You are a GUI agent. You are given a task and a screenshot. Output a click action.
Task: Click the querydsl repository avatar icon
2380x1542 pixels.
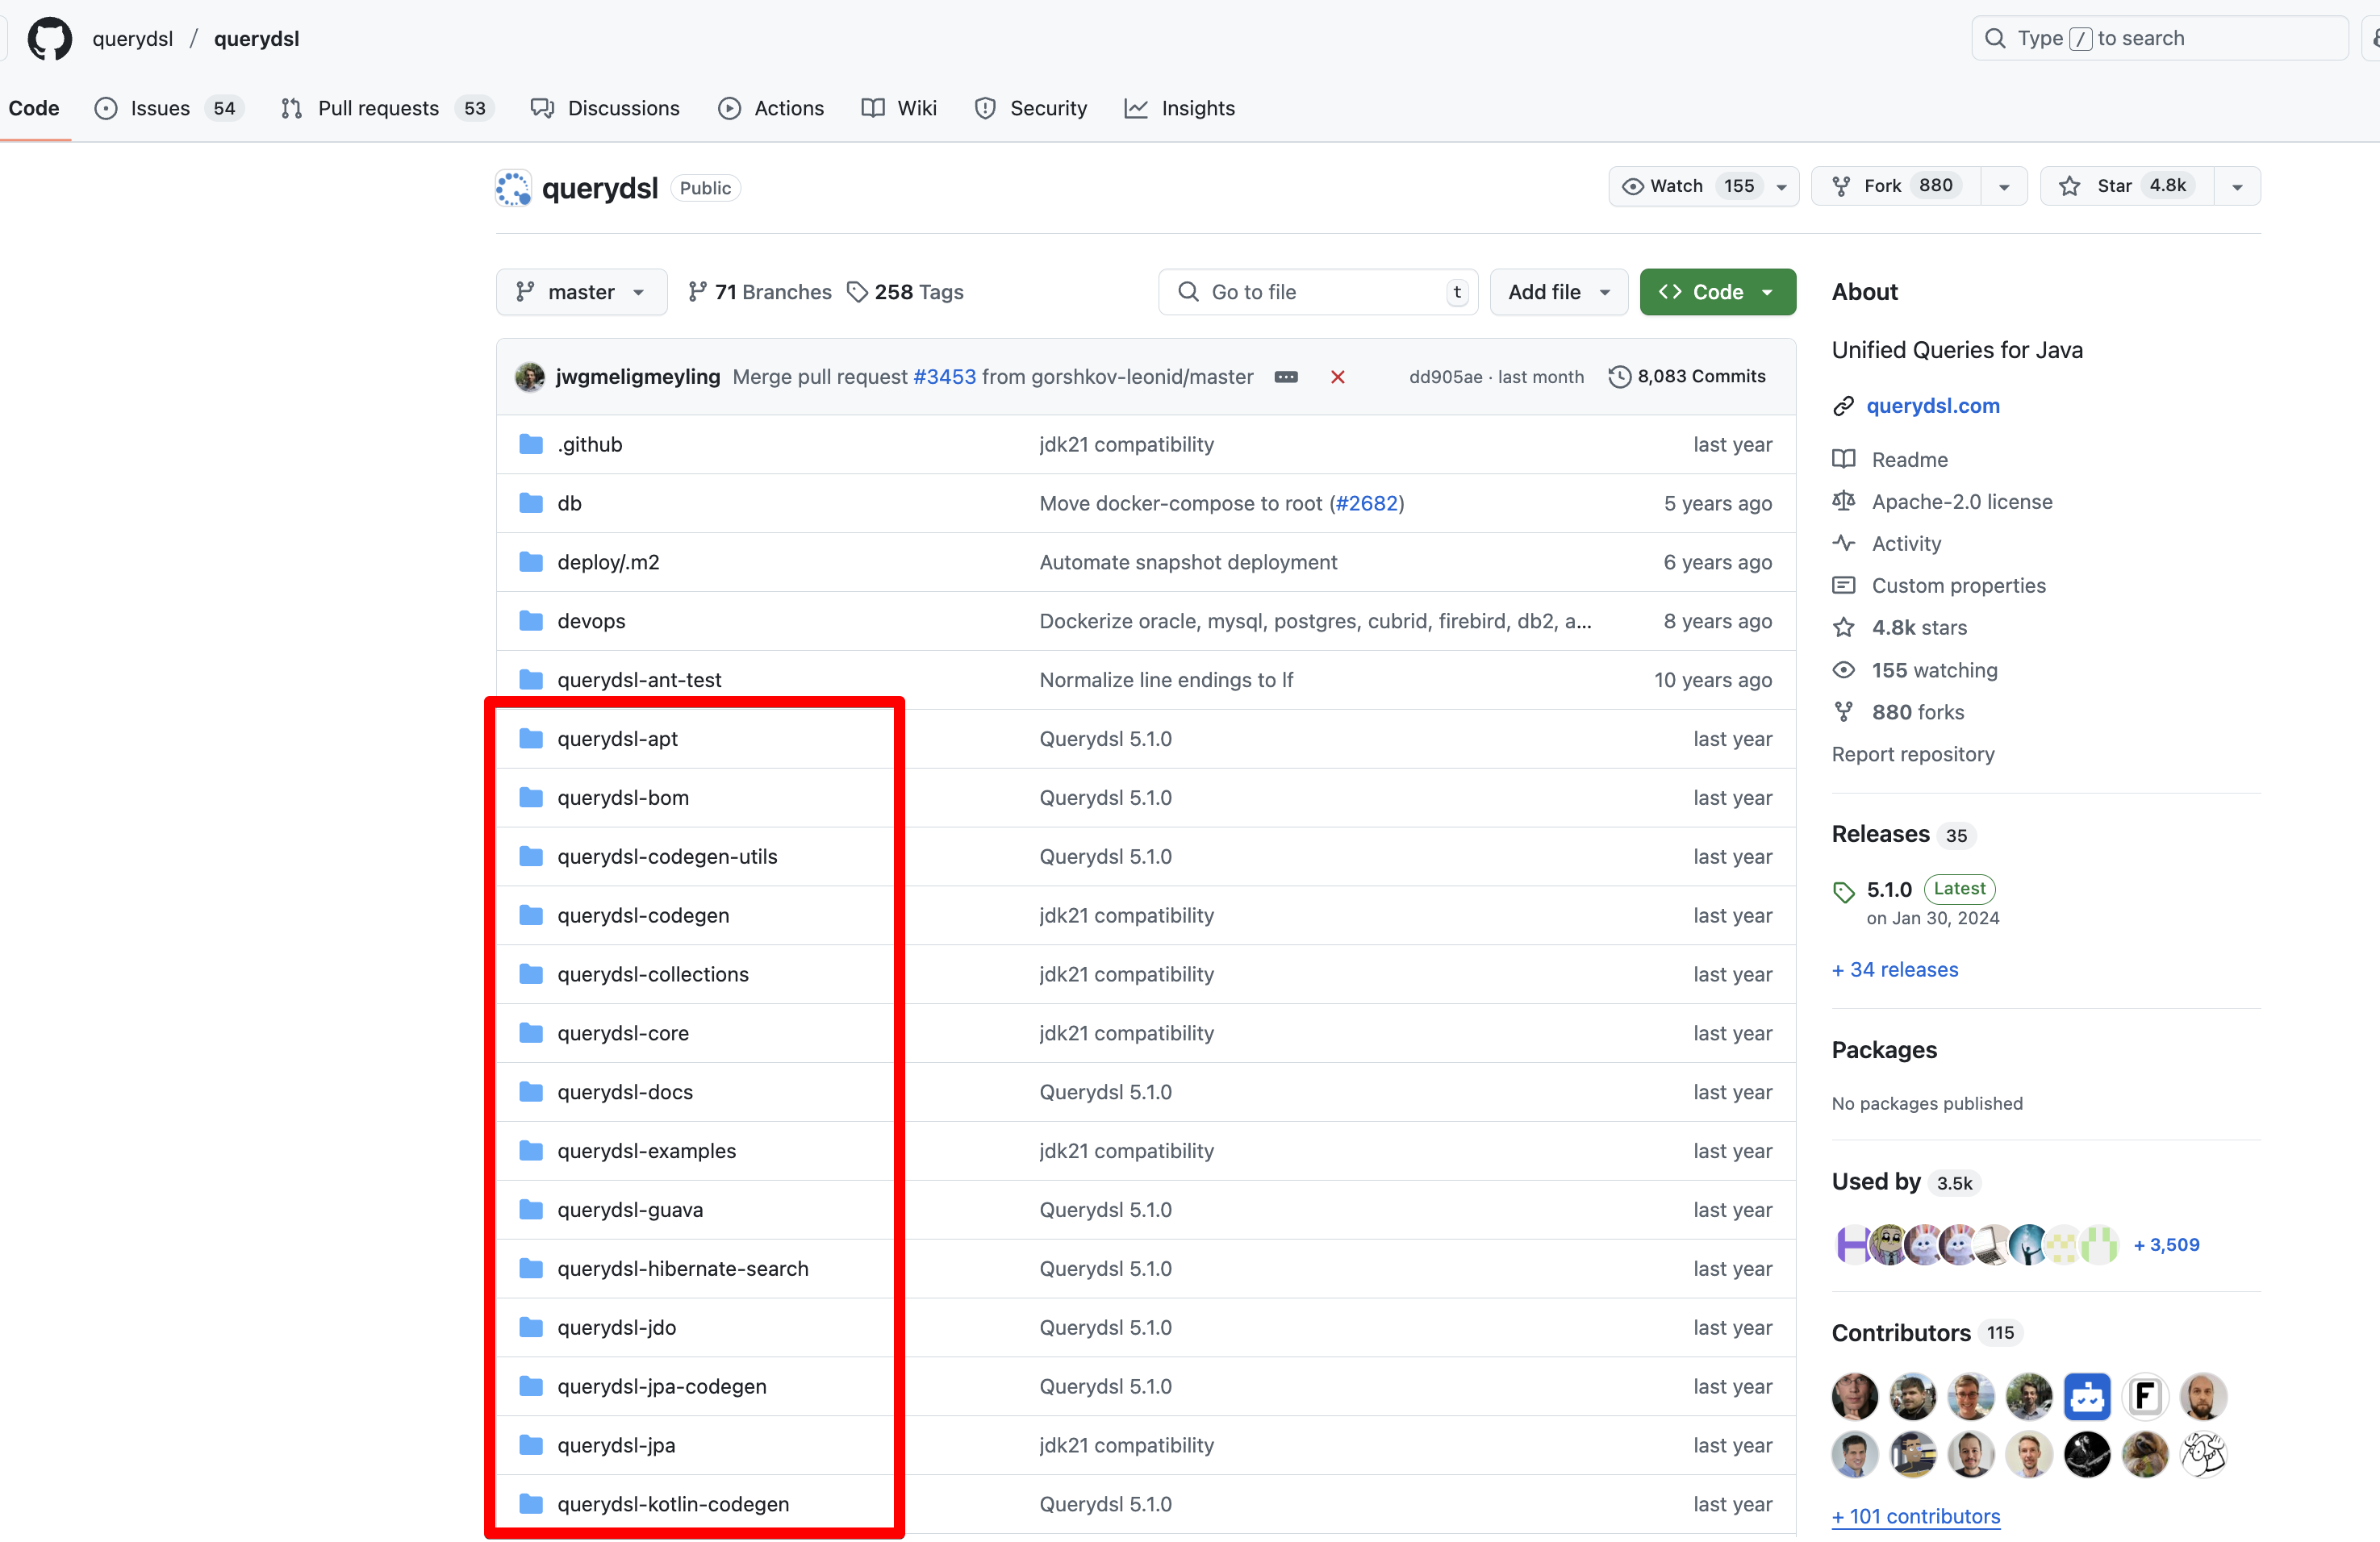[513, 188]
